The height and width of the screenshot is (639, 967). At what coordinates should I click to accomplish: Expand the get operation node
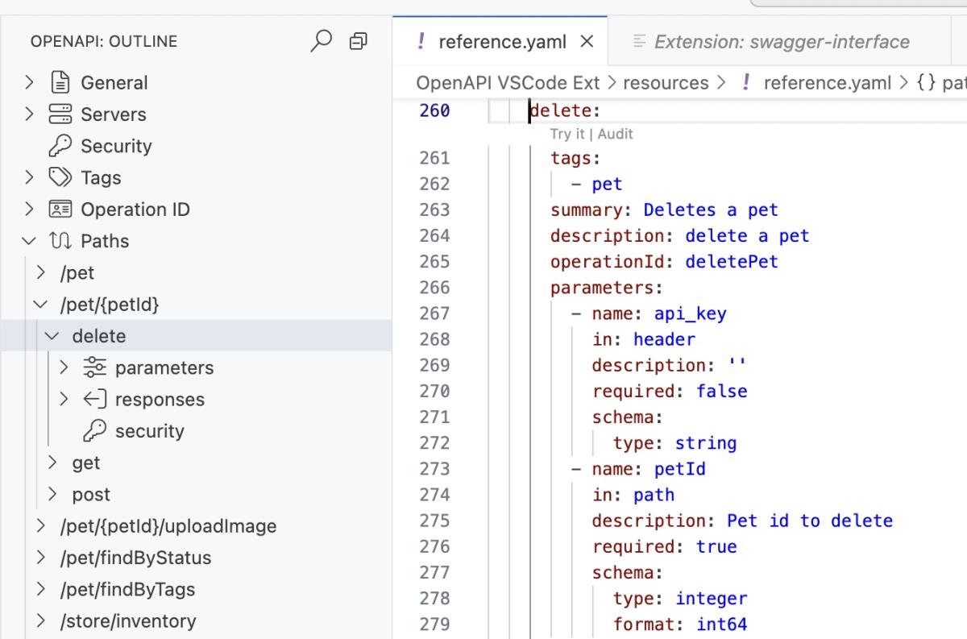tap(54, 463)
